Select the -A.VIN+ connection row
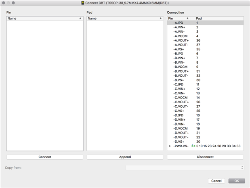The image size is (250, 188). (205, 27)
